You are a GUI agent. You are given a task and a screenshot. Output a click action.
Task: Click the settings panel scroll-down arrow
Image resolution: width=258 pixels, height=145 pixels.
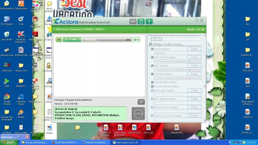[205, 120]
